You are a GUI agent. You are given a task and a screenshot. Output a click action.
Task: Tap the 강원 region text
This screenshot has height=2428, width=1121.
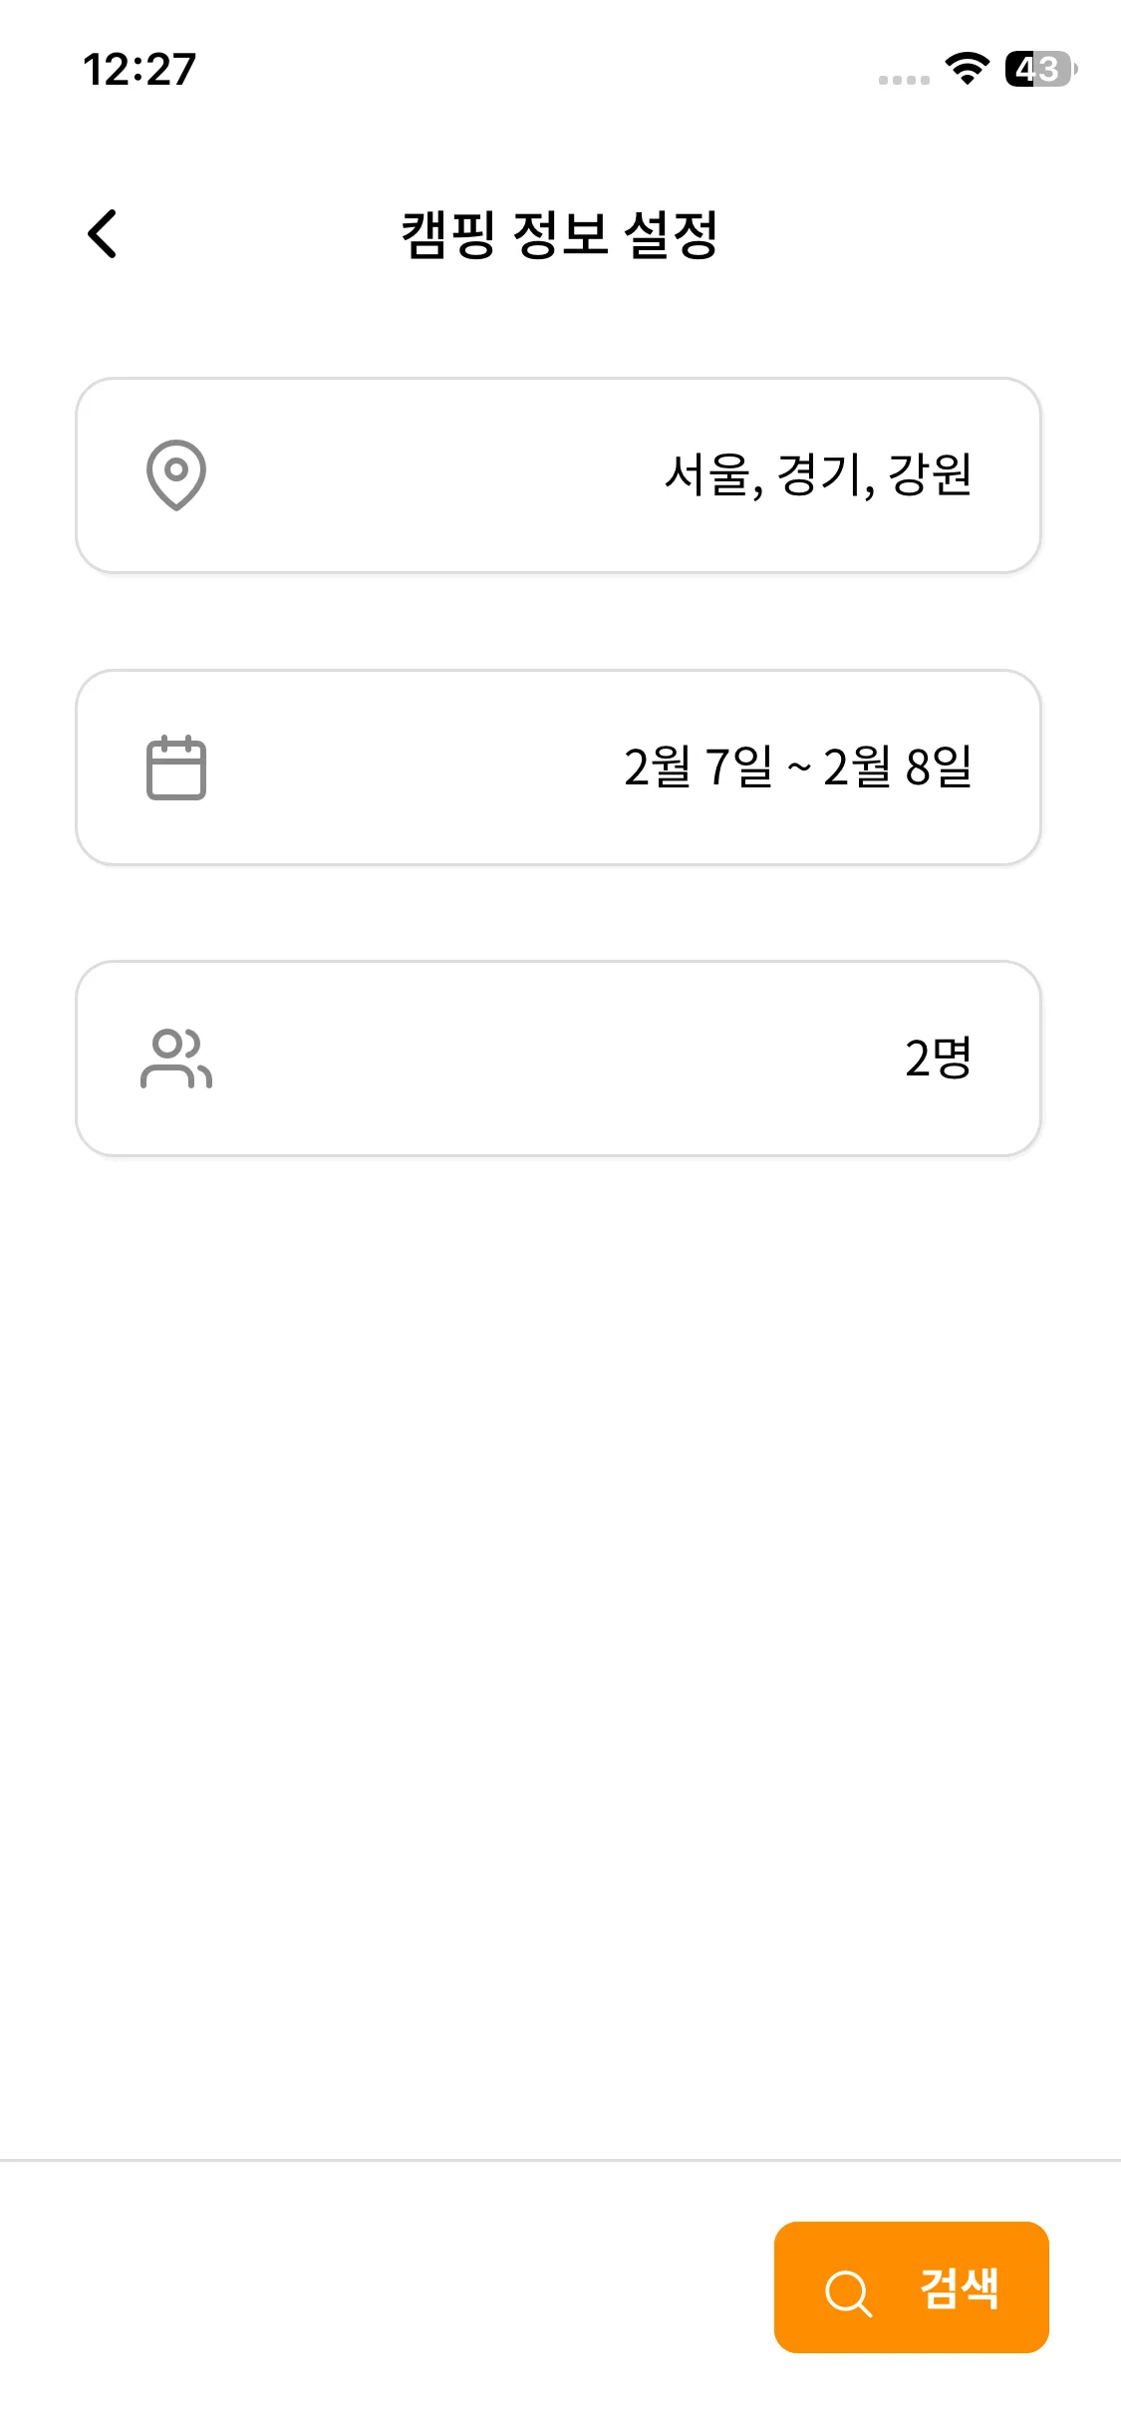930,474
